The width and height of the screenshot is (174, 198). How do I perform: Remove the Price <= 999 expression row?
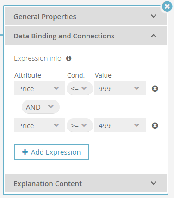click(x=155, y=88)
